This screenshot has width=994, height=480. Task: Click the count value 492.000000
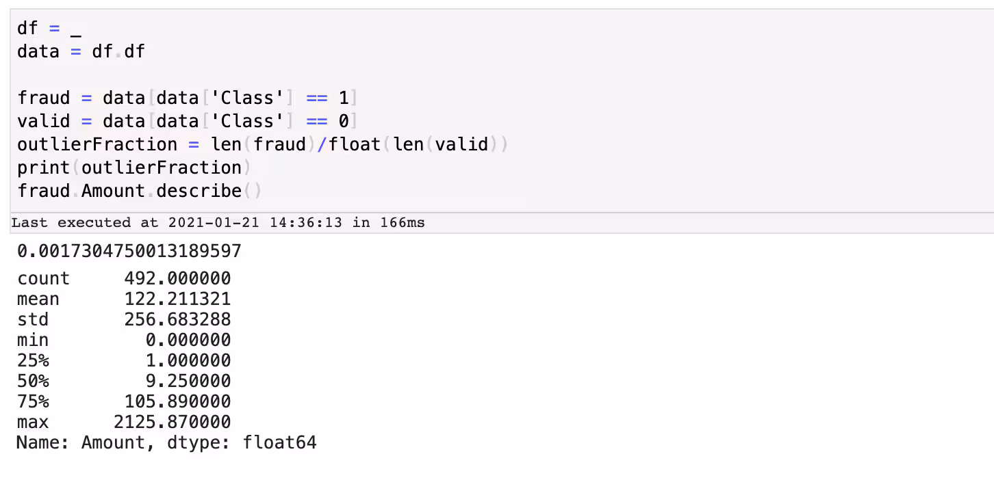(177, 278)
